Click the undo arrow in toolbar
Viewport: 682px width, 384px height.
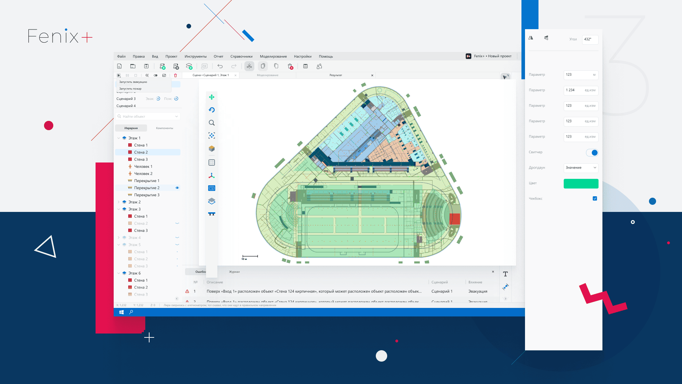pos(220,66)
